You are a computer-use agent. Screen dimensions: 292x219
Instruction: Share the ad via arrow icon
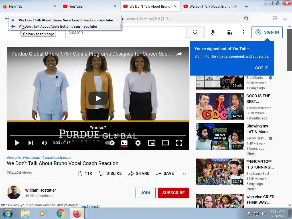[179, 54]
